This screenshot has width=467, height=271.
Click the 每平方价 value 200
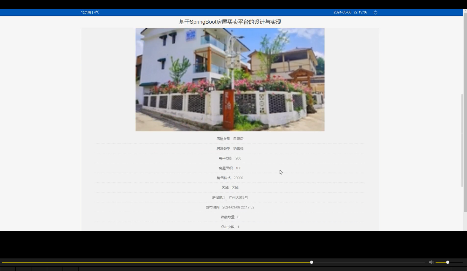coord(238,158)
